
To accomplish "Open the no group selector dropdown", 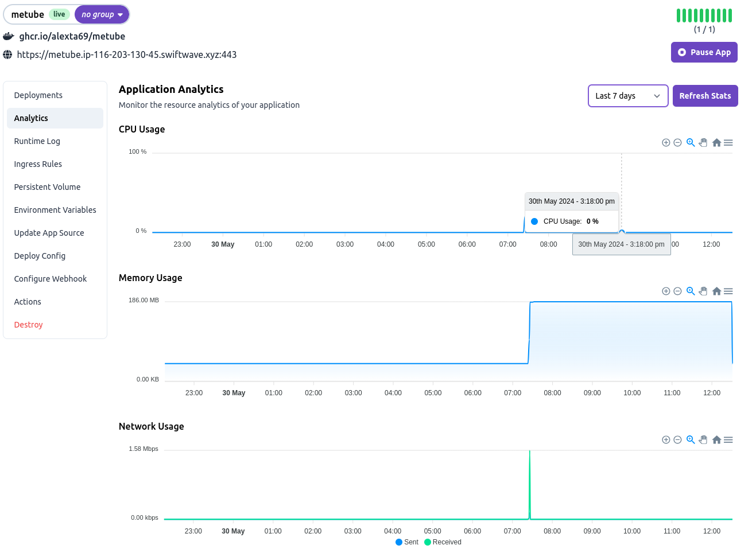I will point(102,14).
